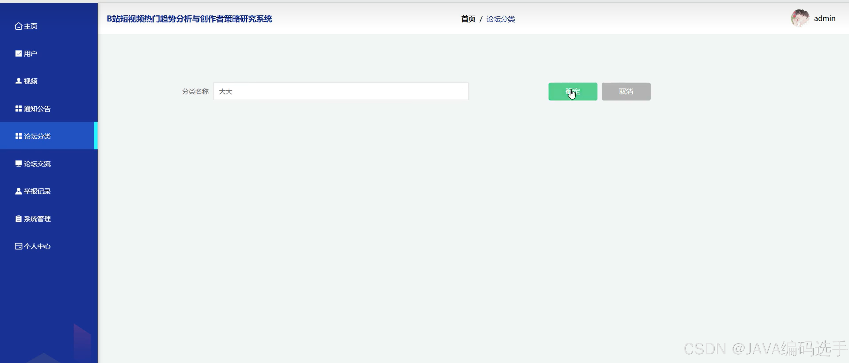Click the 论坛交流 monitor icon

pyautogui.click(x=19, y=164)
